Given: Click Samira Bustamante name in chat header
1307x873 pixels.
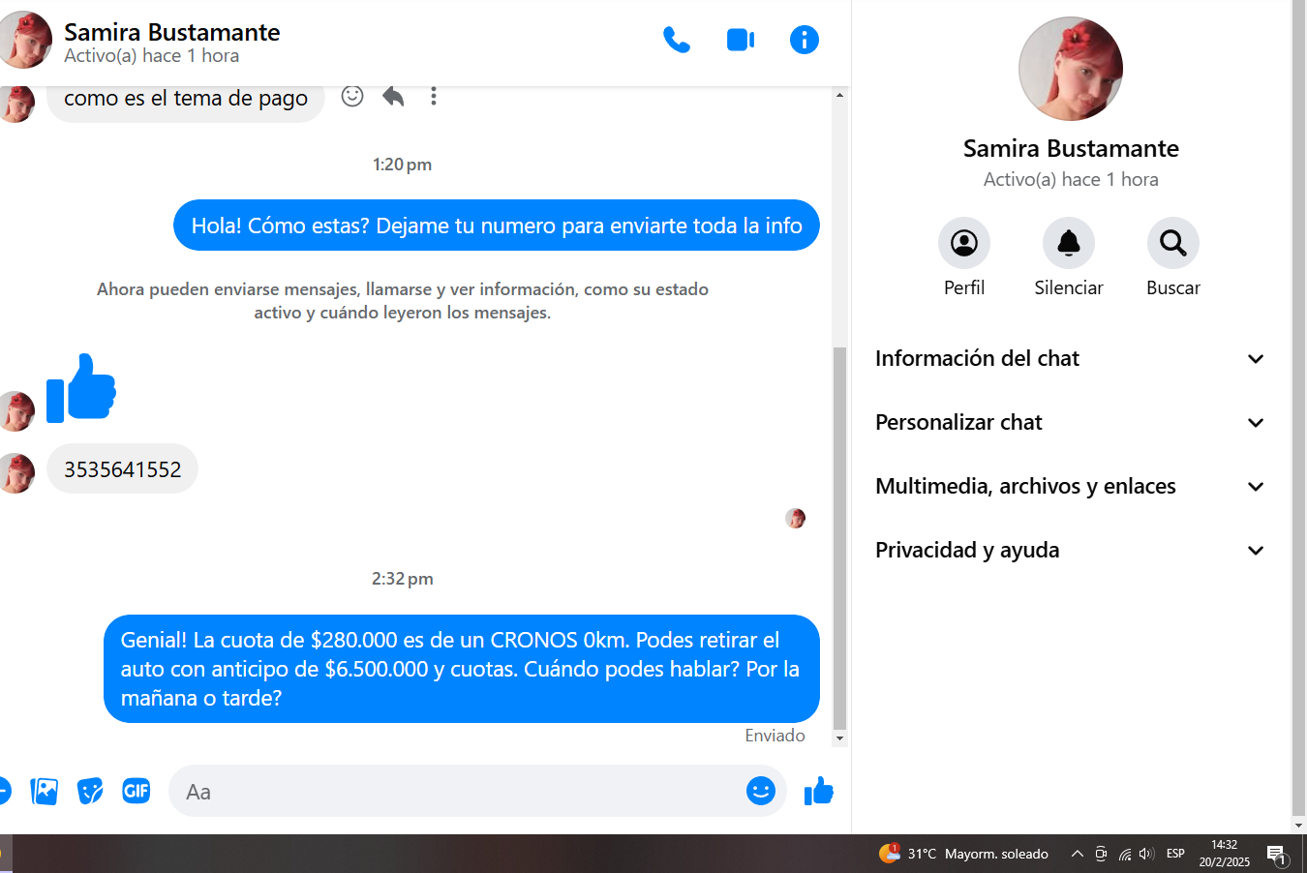Looking at the screenshot, I should (x=172, y=32).
